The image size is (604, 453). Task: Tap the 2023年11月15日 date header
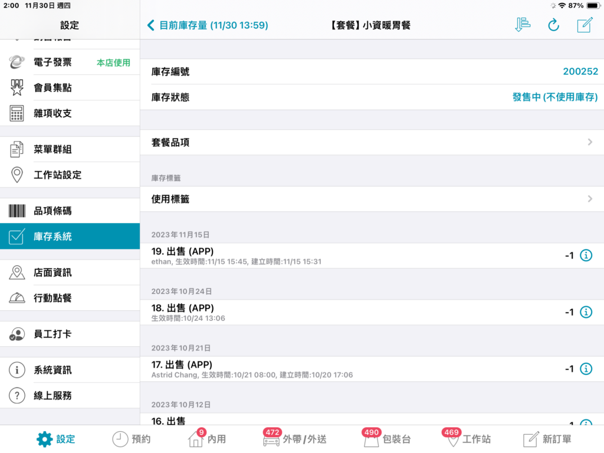coord(180,235)
